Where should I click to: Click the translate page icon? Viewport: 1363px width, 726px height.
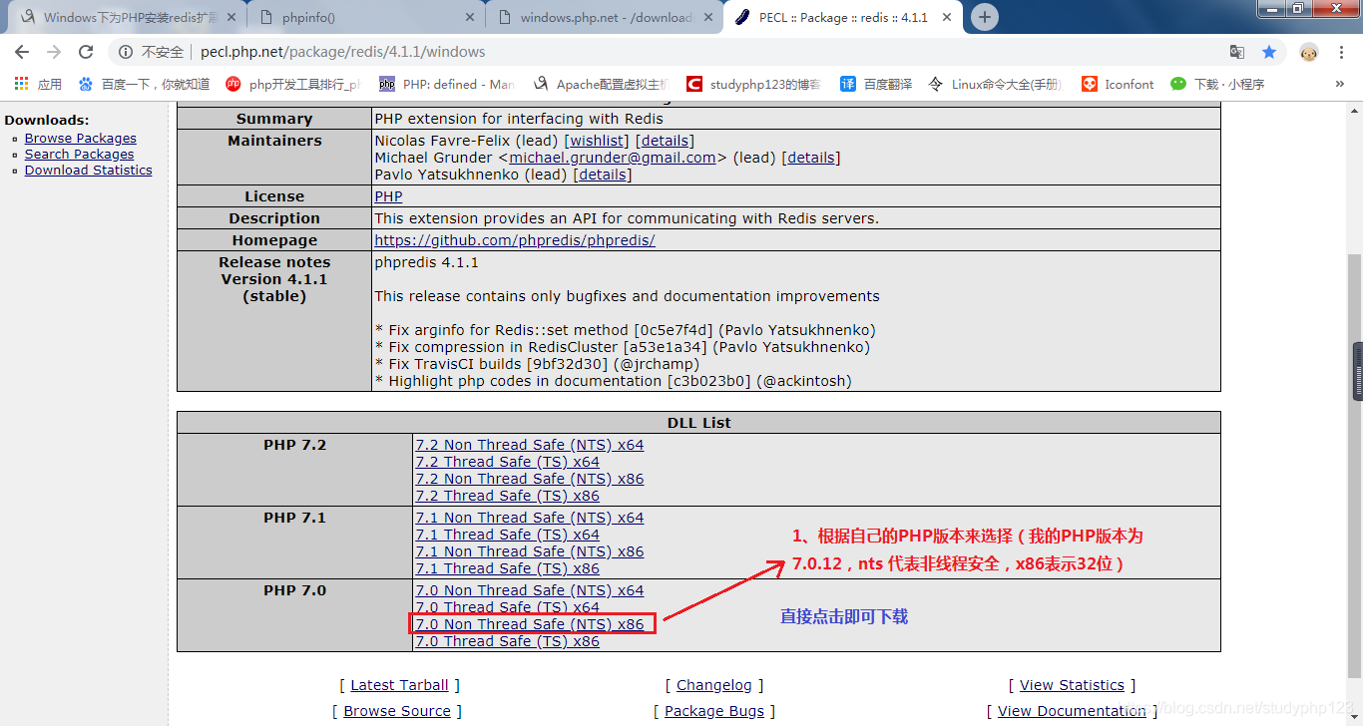click(x=1237, y=52)
